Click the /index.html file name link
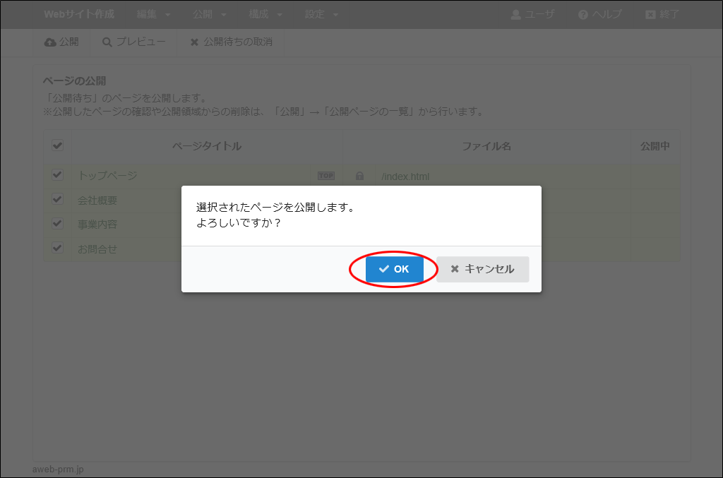Image resolution: width=723 pixels, height=478 pixels. coord(405,177)
